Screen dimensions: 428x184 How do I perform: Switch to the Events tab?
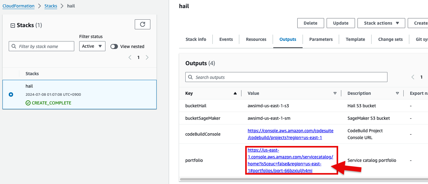tap(226, 39)
